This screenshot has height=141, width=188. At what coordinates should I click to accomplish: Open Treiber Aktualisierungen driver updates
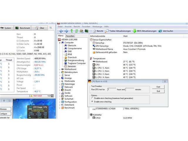click(118, 31)
